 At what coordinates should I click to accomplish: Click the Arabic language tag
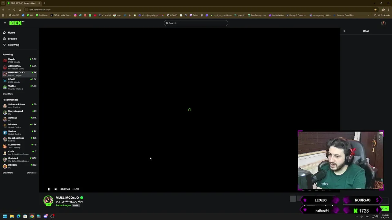[x=76, y=205]
